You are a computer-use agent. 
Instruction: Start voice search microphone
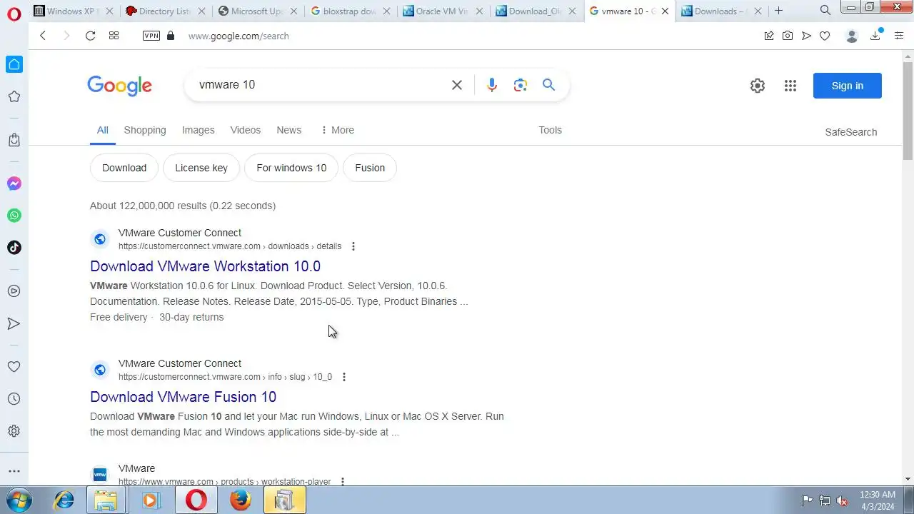click(492, 85)
